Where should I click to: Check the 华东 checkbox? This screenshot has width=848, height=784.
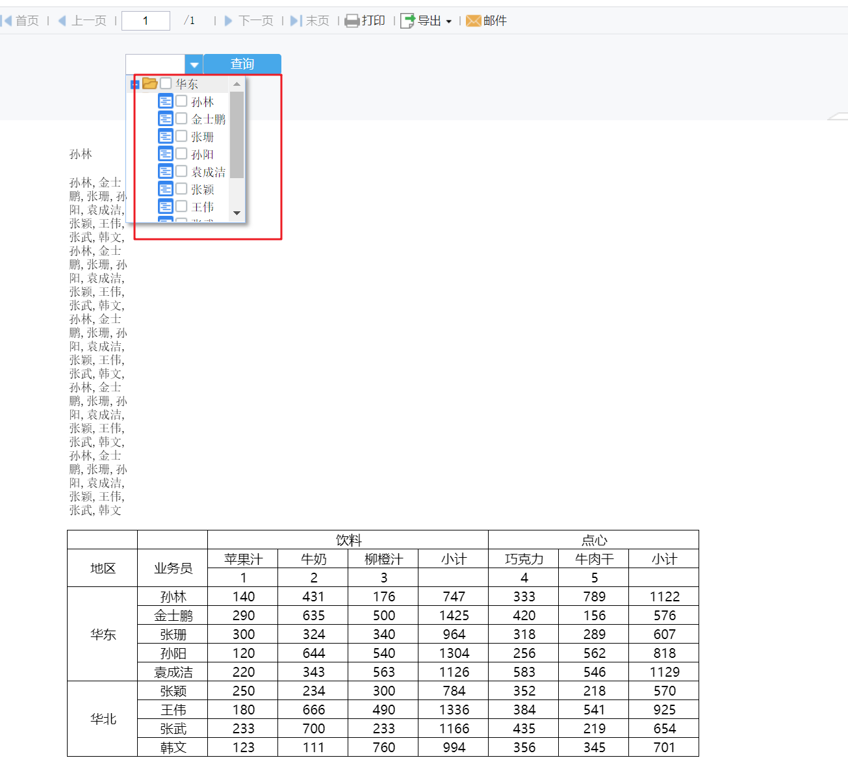[x=166, y=83]
